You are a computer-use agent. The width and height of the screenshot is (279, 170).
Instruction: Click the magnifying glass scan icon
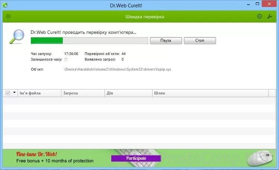(x=17, y=37)
